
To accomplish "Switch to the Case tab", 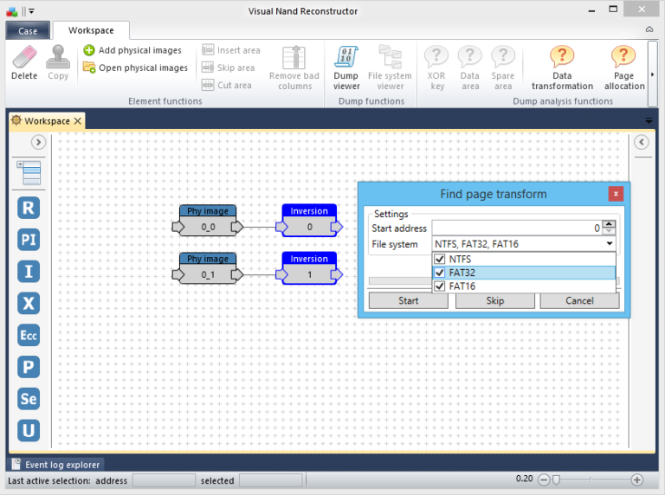I will 28,31.
